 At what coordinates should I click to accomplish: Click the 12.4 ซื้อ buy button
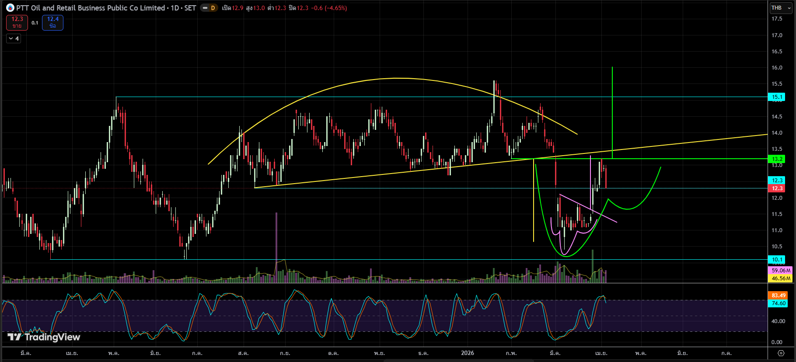52,22
